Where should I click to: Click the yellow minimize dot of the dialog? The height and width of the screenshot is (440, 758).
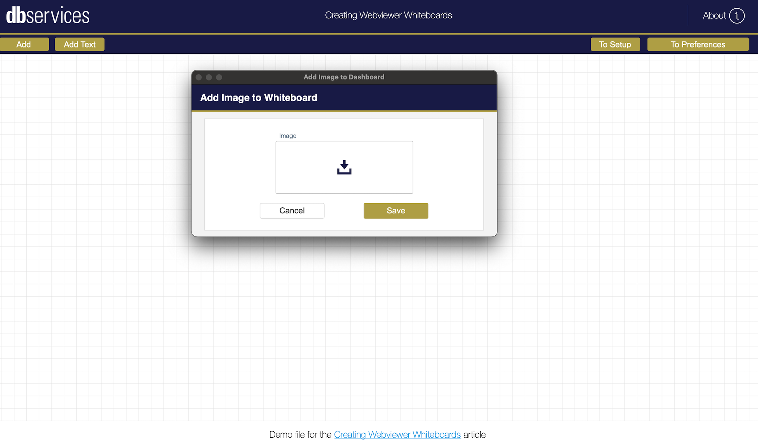pyautogui.click(x=209, y=77)
